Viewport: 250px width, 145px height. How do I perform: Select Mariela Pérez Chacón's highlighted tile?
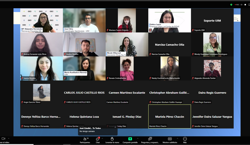(169, 116)
